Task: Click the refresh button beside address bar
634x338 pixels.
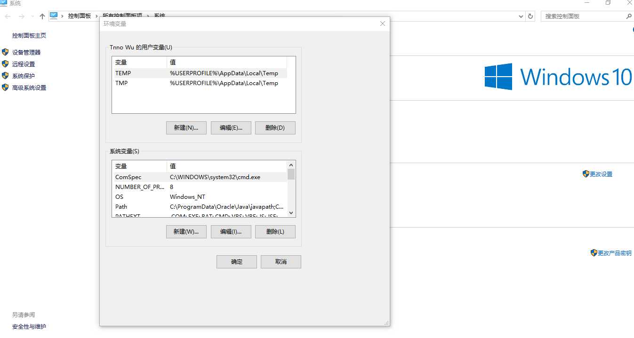Action: point(530,16)
